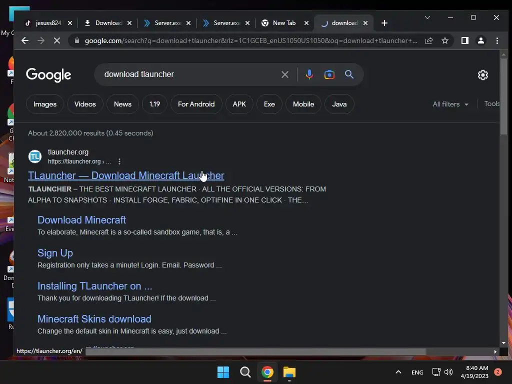Open more options for tlauncher.org result
The height and width of the screenshot is (384, 512).
click(119, 161)
